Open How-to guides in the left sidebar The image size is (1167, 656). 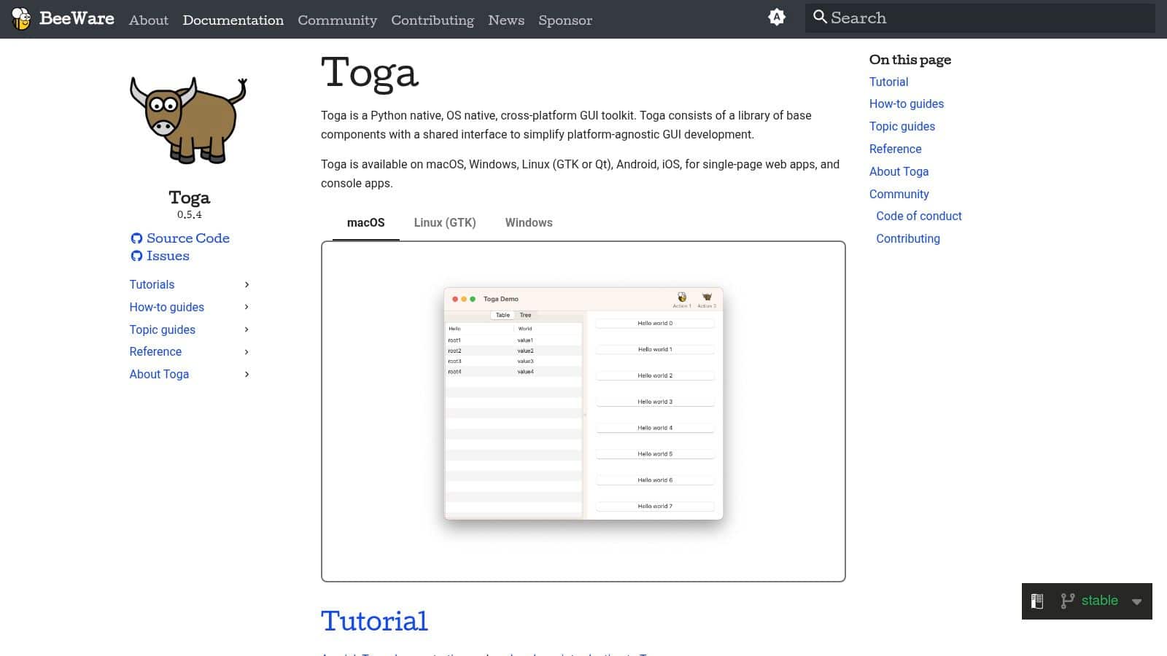(x=167, y=307)
